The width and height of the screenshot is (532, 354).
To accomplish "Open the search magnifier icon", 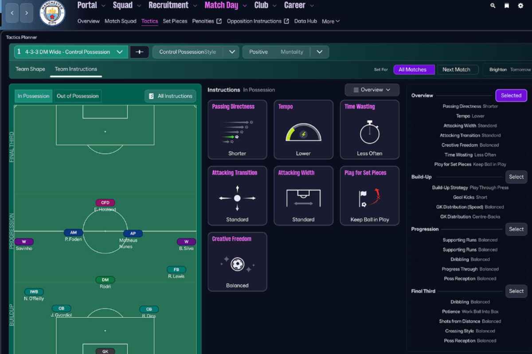I will pyautogui.click(x=493, y=6).
